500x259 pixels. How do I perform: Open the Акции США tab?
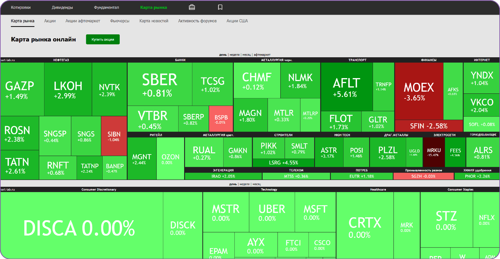point(237,21)
